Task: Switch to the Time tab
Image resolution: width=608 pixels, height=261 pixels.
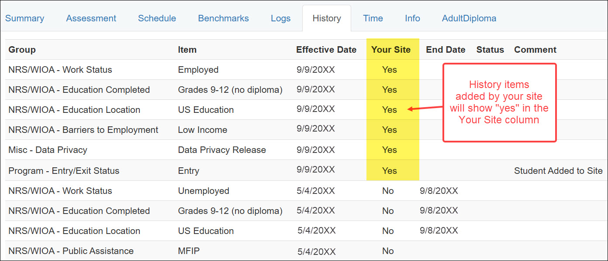Action: 373,18
